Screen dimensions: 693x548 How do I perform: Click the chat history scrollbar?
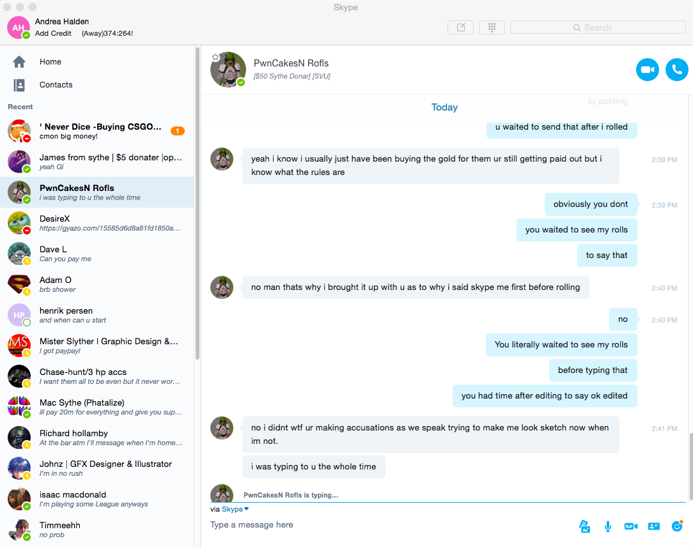pos(690,466)
